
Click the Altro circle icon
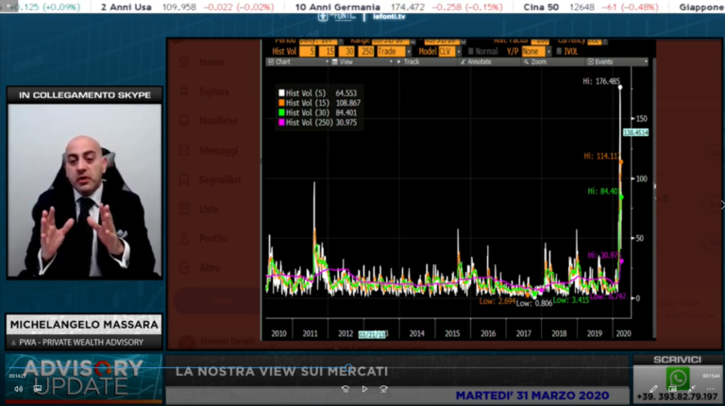click(184, 268)
